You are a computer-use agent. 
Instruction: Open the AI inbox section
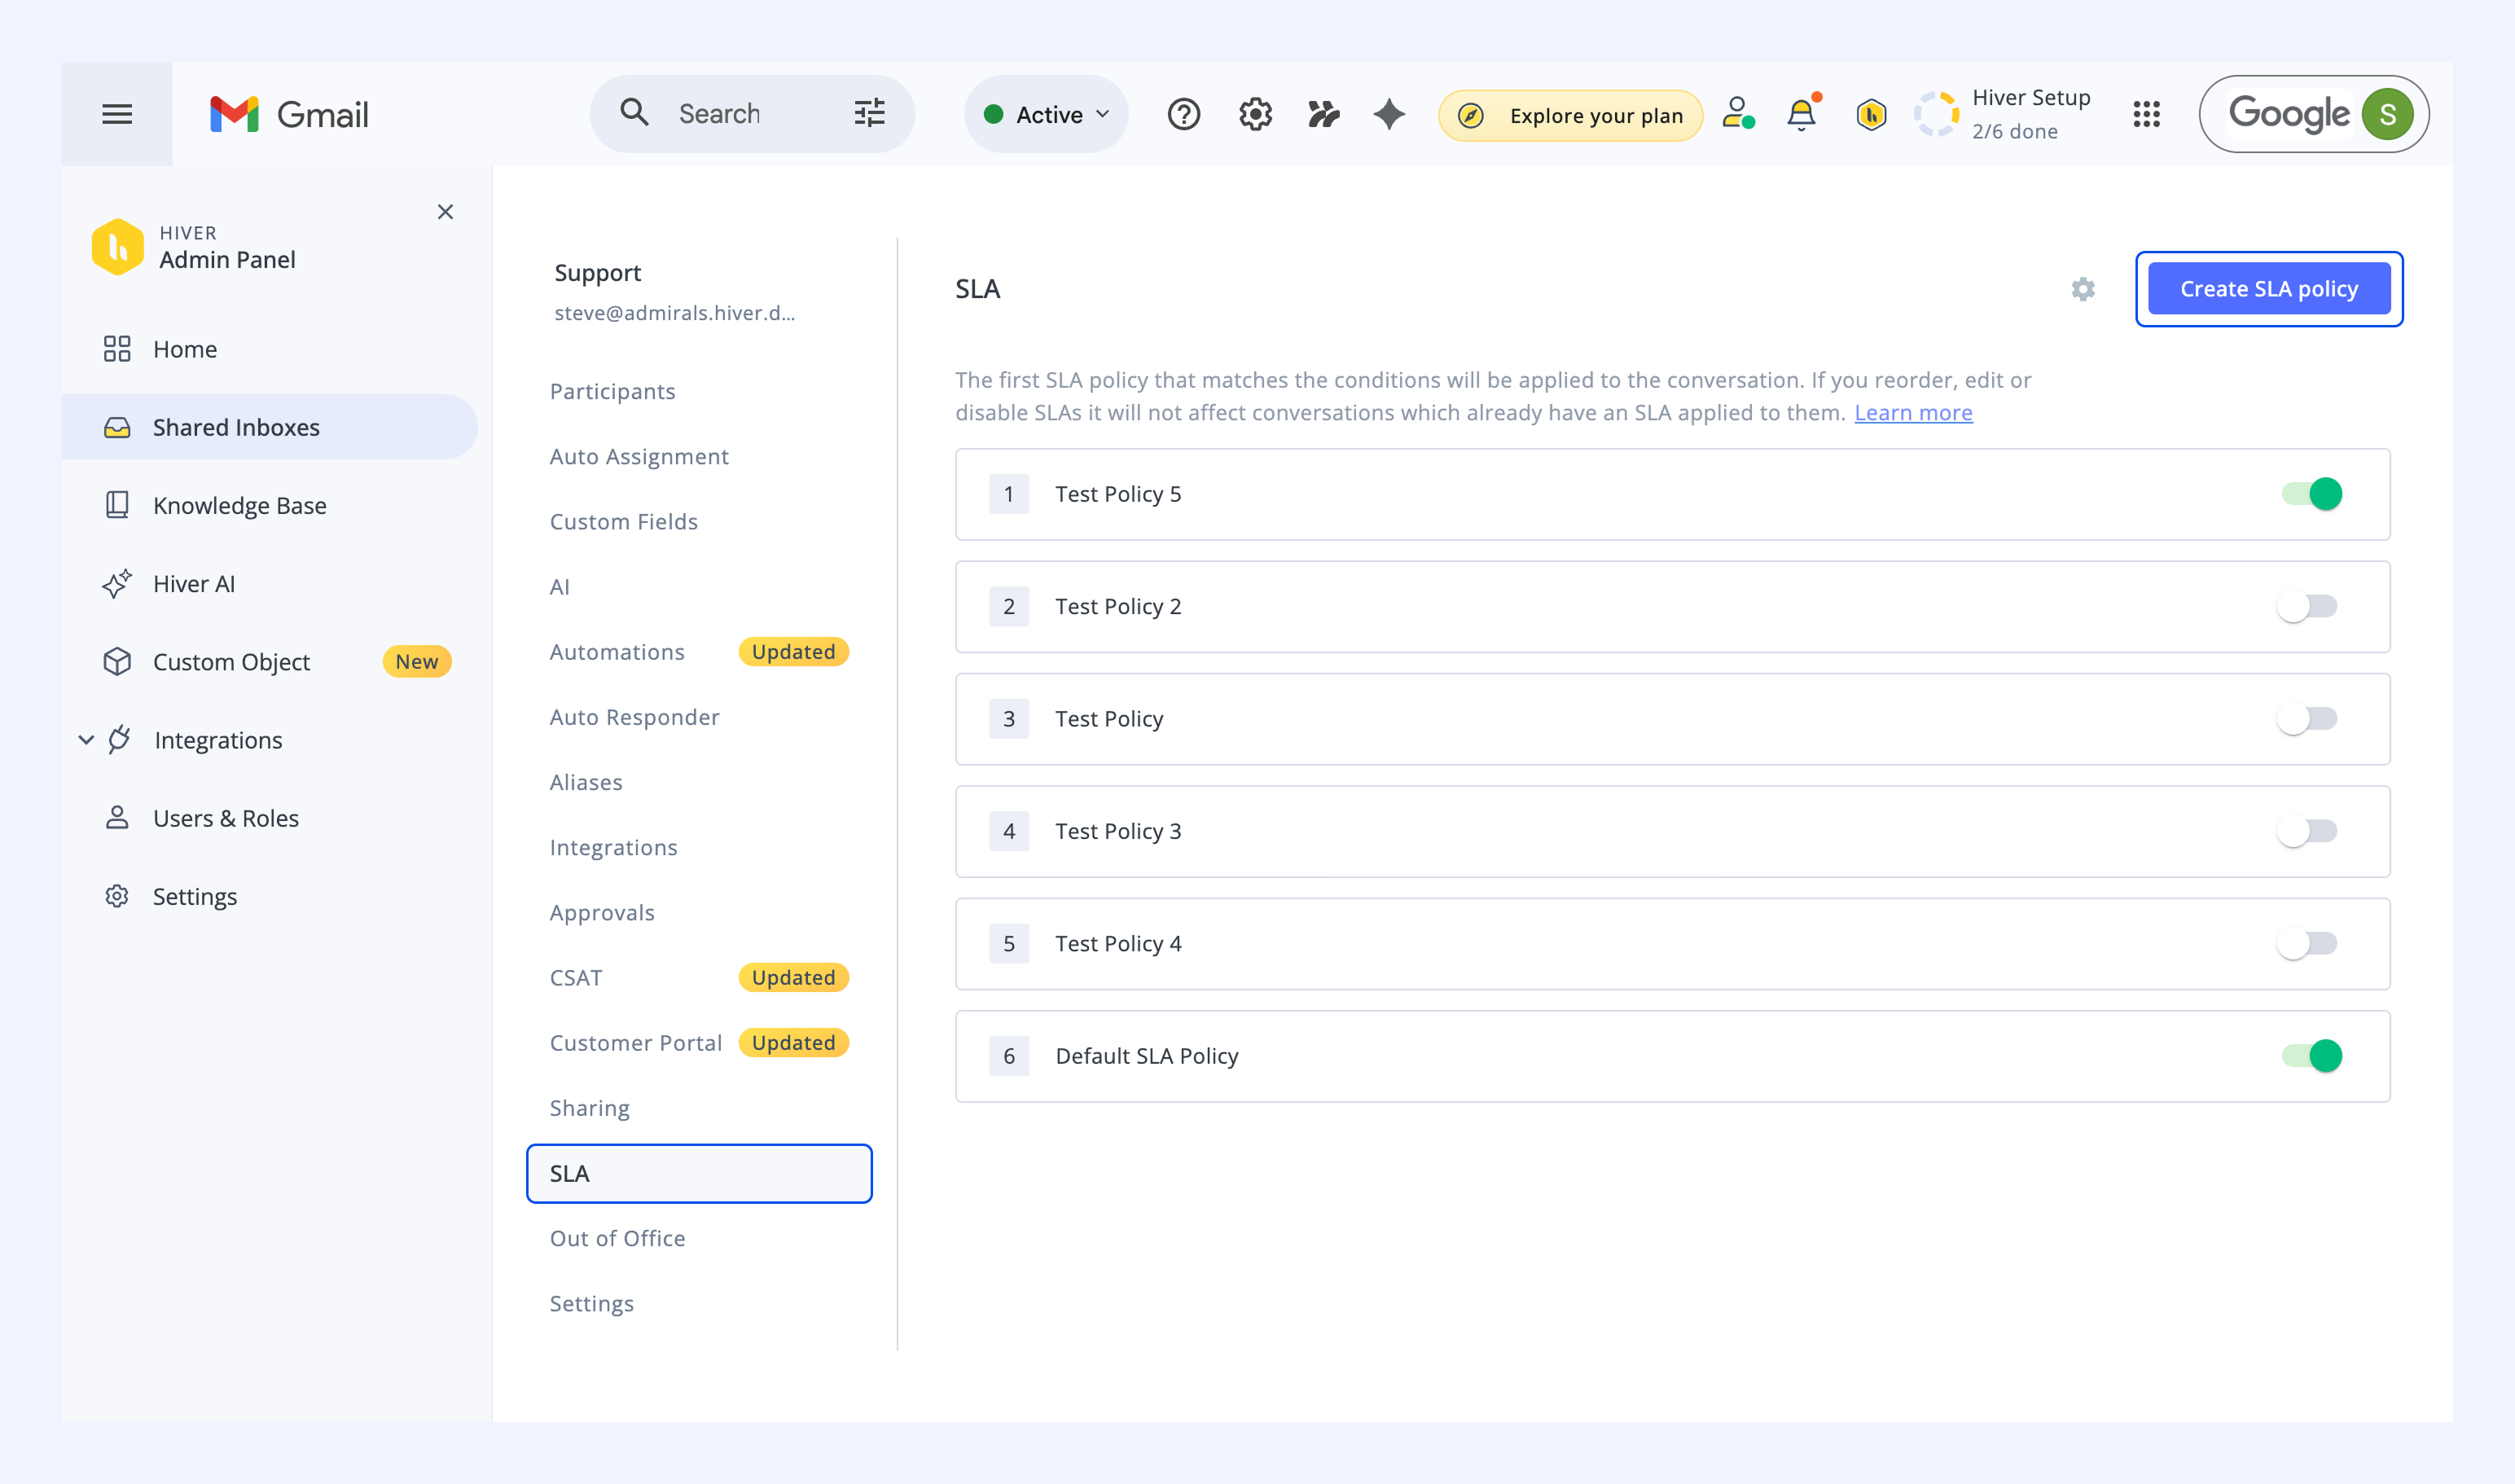559,587
